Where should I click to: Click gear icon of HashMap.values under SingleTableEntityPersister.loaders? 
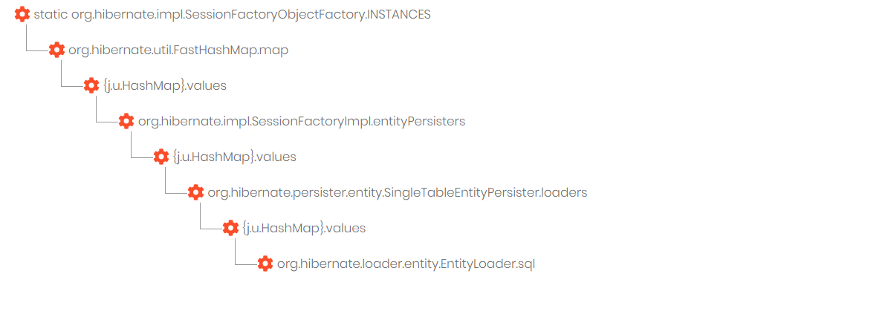[x=230, y=228]
